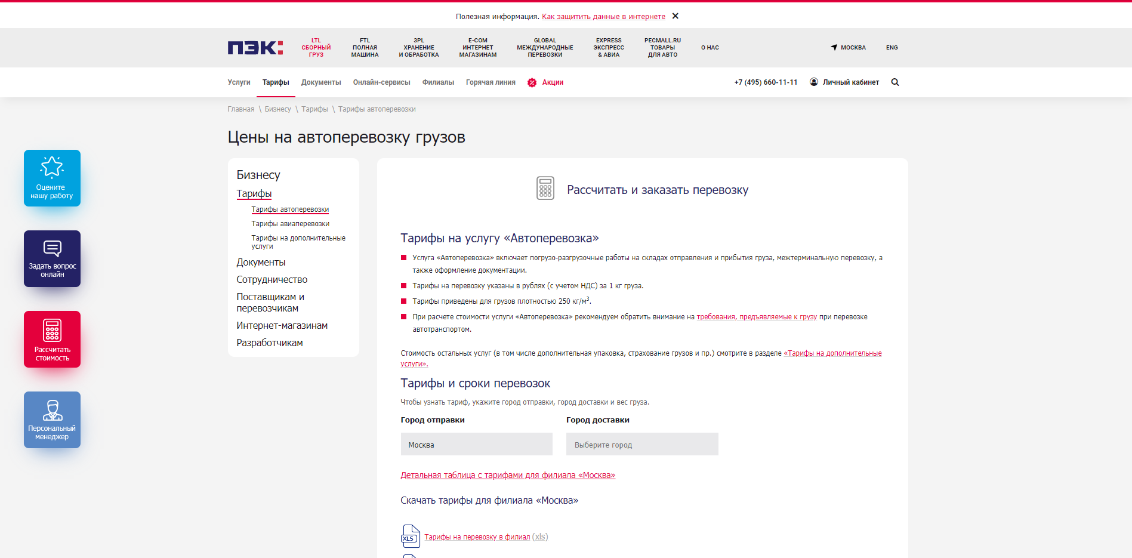Open Бизнесу sidebar heading
1132x558 pixels.
point(258,175)
